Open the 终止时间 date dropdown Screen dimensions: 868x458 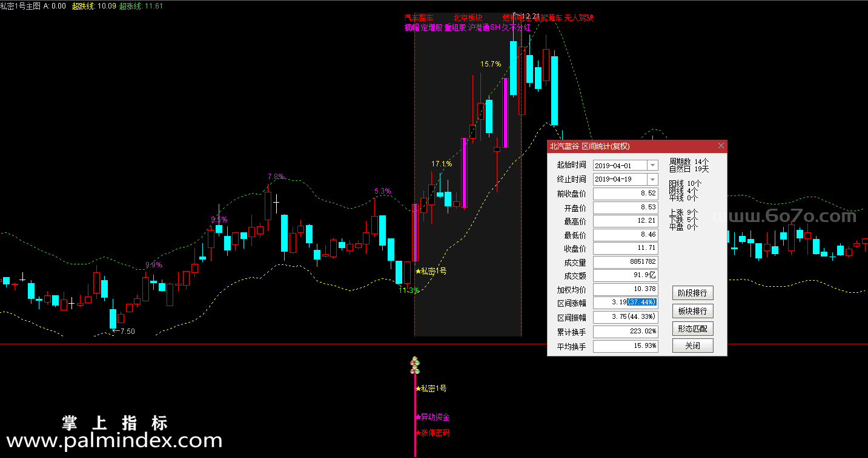click(652, 179)
